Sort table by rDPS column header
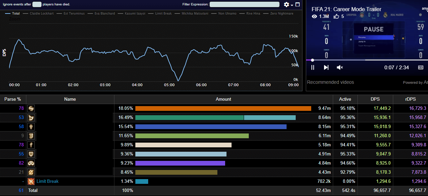 [x=411, y=99]
